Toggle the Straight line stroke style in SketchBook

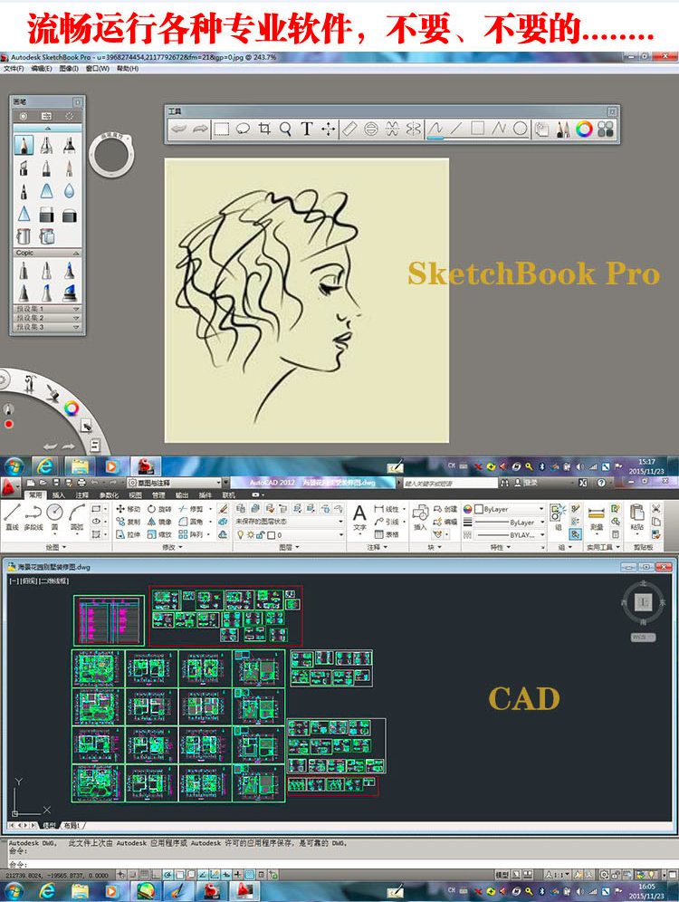(456, 129)
